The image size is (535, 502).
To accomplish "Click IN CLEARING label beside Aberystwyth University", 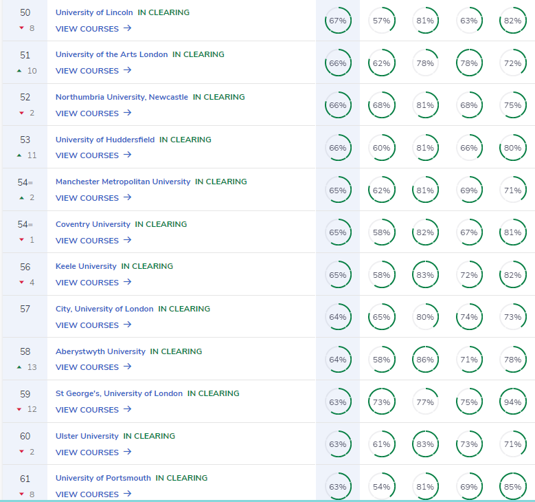I will pos(176,351).
